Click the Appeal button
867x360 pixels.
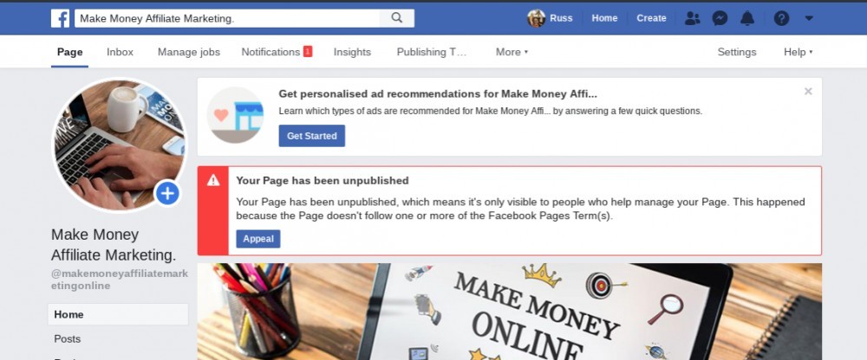coord(258,239)
